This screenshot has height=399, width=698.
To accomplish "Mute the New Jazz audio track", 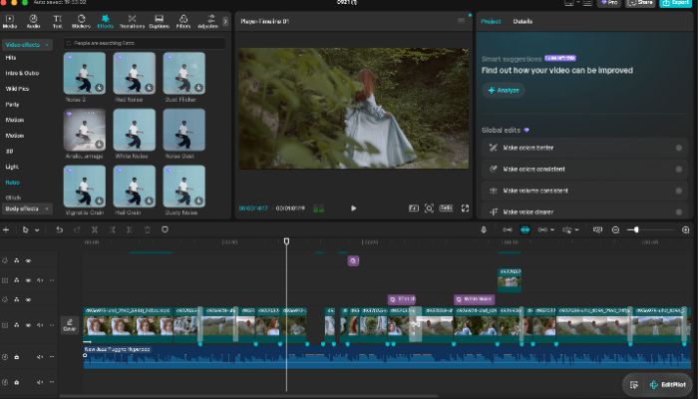I will (40, 357).
